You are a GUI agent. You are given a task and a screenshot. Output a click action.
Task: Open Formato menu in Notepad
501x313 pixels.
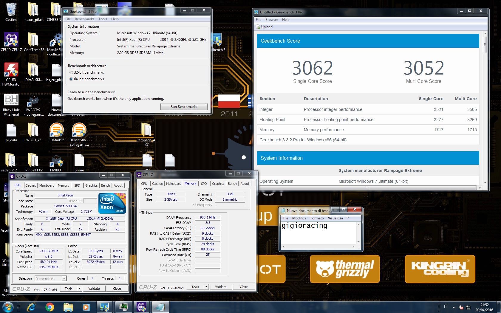(x=317, y=218)
